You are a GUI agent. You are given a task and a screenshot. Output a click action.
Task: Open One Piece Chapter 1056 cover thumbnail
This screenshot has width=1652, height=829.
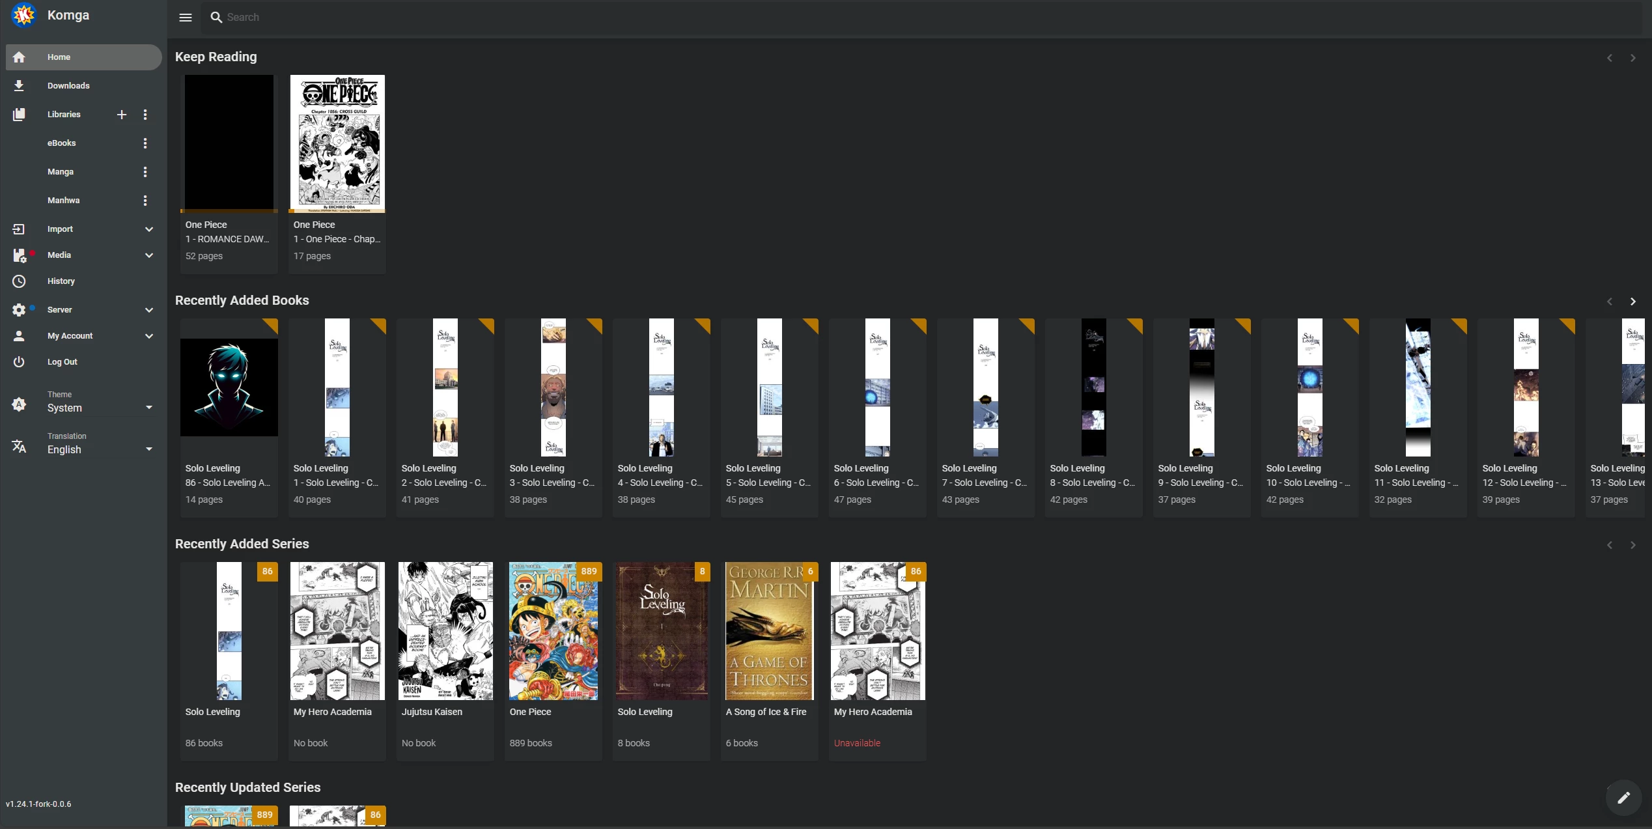click(x=337, y=143)
